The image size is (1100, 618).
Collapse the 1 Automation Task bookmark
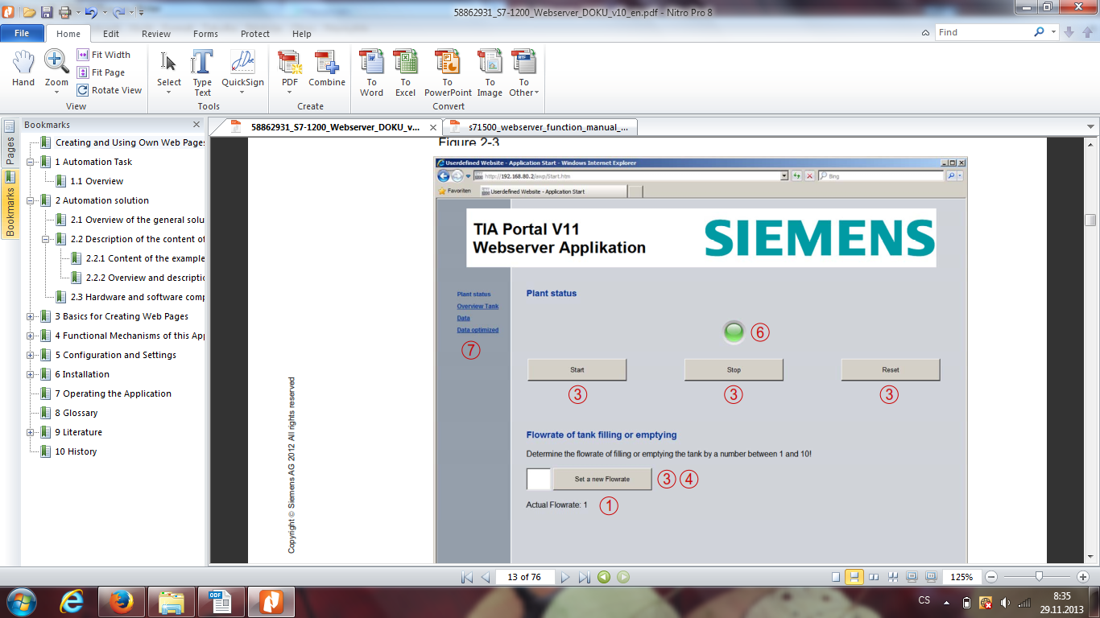(30, 162)
